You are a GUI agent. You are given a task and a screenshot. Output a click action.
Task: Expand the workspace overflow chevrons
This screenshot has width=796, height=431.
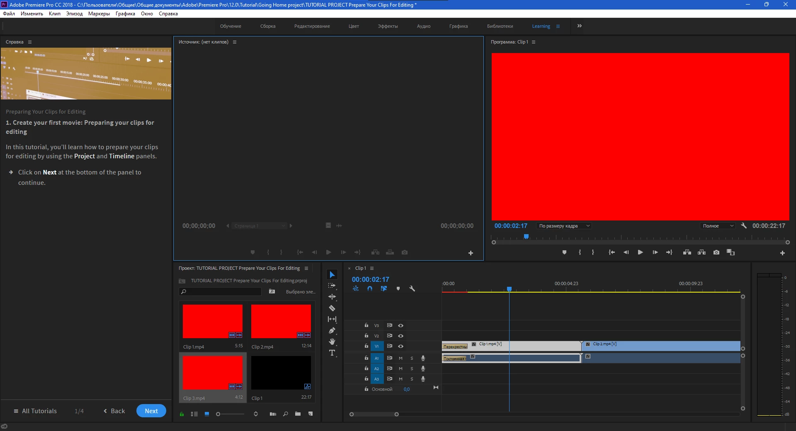580,26
